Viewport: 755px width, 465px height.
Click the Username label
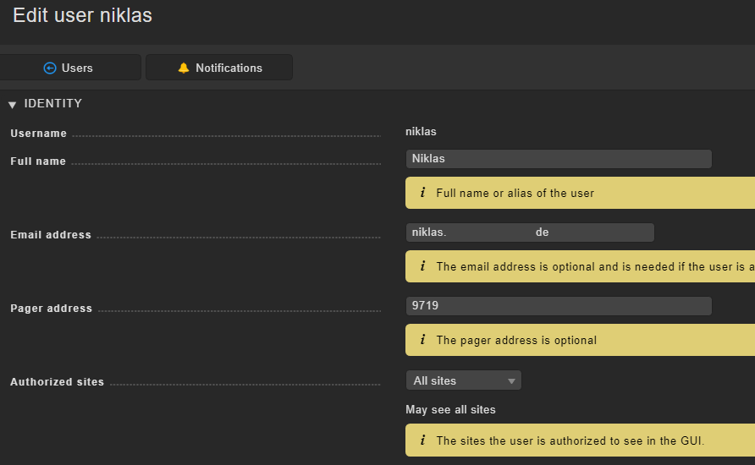38,134
